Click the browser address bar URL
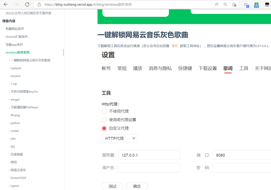 point(88,5)
